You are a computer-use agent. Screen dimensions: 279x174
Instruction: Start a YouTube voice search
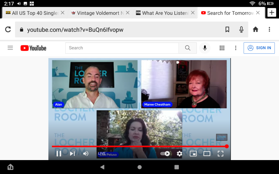pyautogui.click(x=205, y=48)
